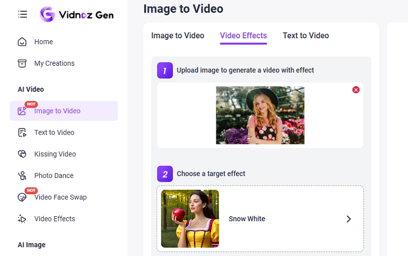This screenshot has height=256, width=408.
Task: Click the Photo Dance text link
Action: (54, 176)
